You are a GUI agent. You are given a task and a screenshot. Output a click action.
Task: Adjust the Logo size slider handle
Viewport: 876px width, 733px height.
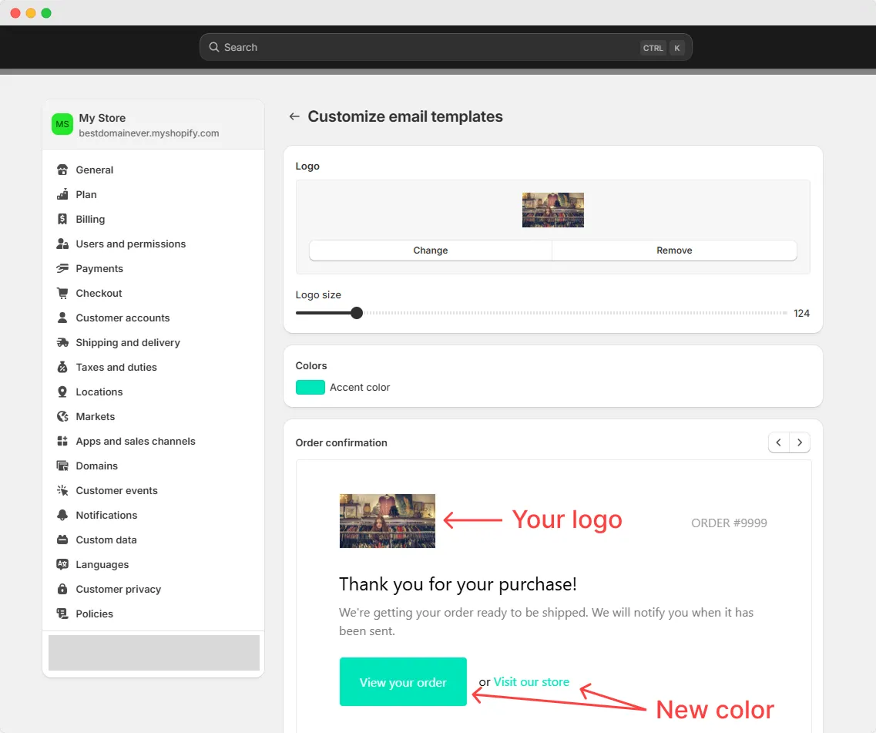(x=356, y=313)
